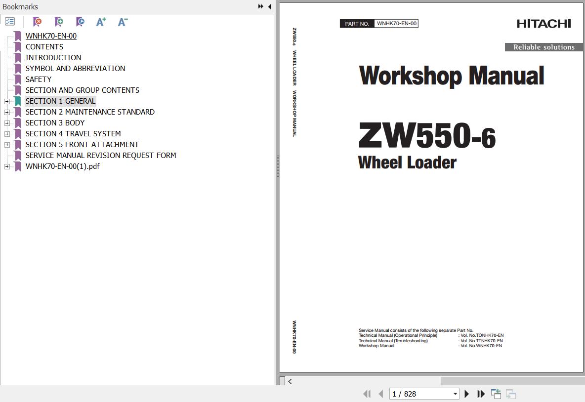The image size is (585, 402).
Task: Open SYMBOL AND ABBREVIATION bookmark
Action: pos(76,68)
